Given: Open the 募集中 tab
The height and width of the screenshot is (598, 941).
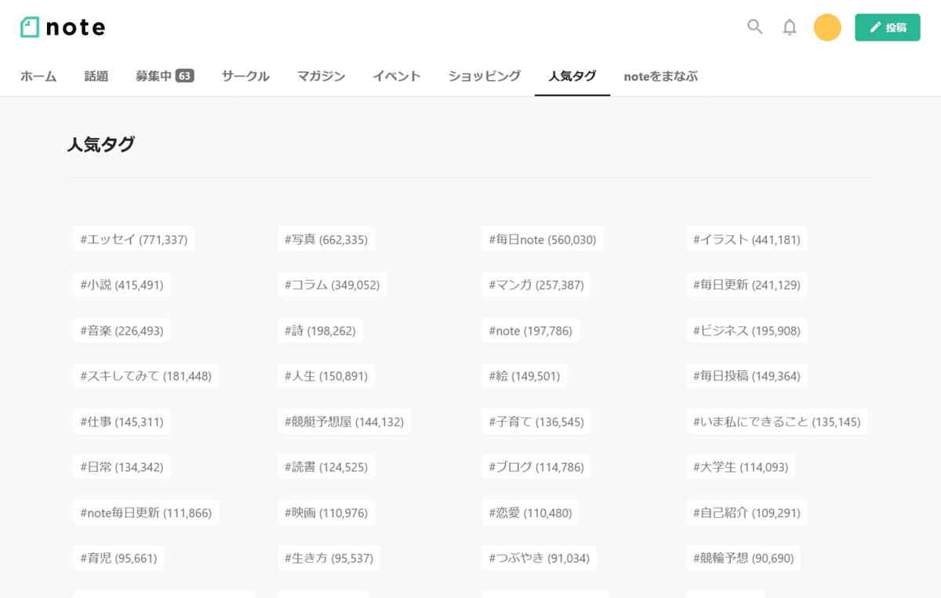Looking at the screenshot, I should (x=165, y=76).
